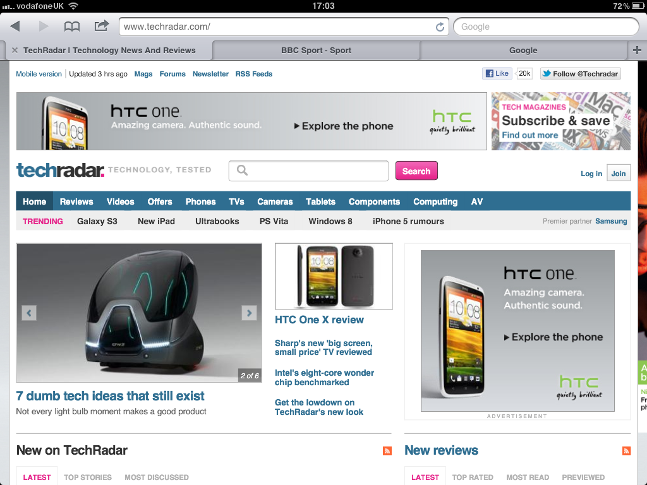Open the share action icon

[102, 26]
